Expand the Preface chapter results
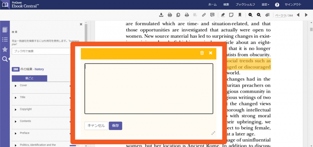313x147 pixels. [x=15, y=134]
